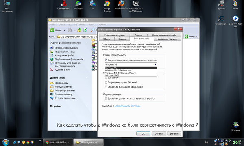Open the Forward history dropdown arrow
Screen dimensions: 244x146
(x=75, y=30)
